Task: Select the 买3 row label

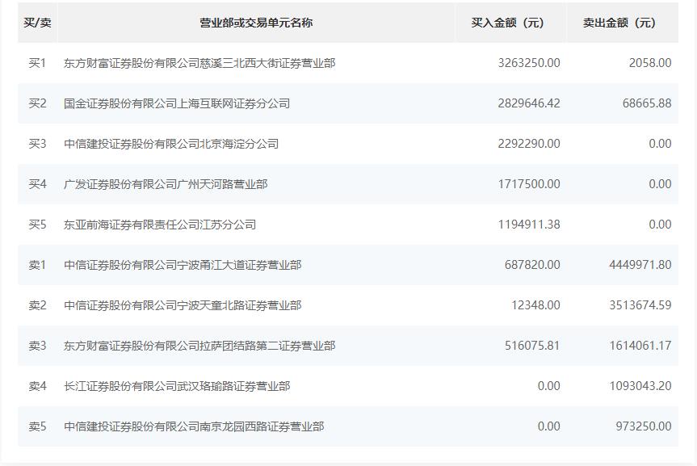Action: click(x=37, y=144)
